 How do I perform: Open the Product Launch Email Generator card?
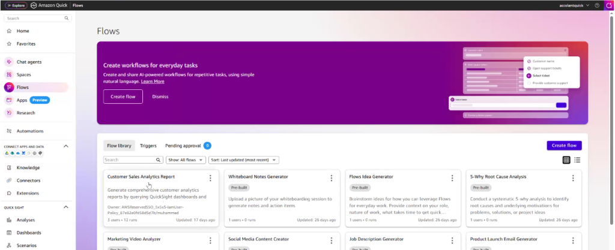point(524,241)
